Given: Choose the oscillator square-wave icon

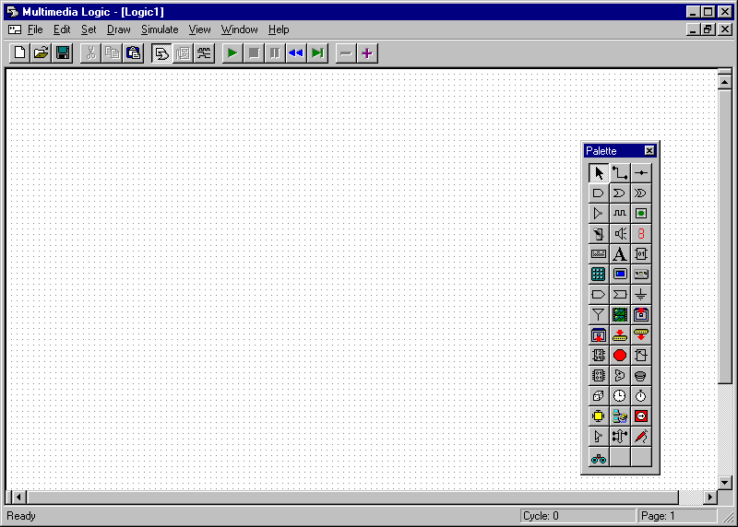Looking at the screenshot, I should [620, 213].
